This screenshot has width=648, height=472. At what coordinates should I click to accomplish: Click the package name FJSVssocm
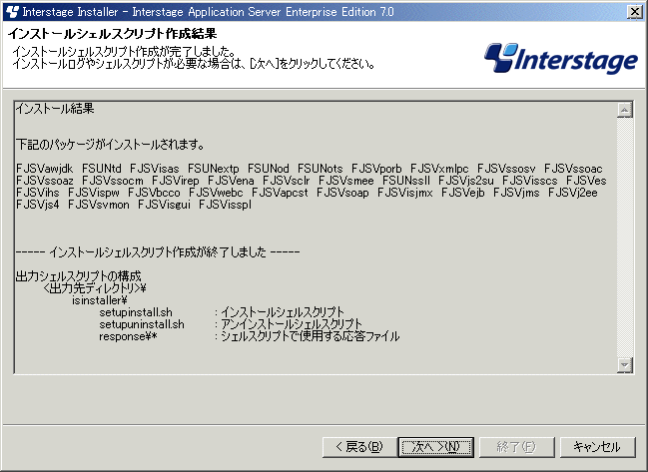pyautogui.click(x=113, y=181)
